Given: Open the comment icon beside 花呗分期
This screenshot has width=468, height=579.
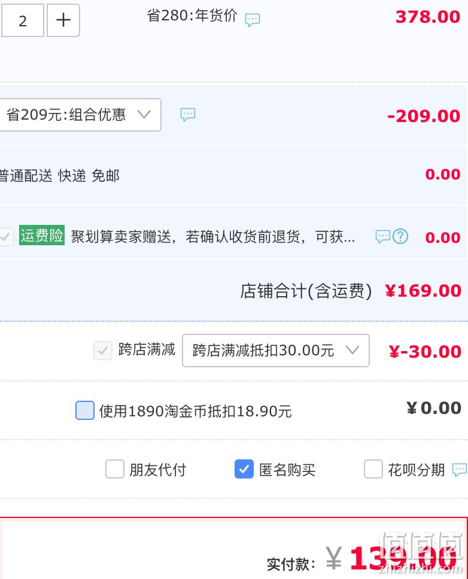Looking at the screenshot, I should (x=460, y=470).
